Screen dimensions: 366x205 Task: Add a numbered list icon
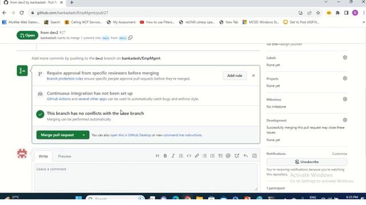212,155
